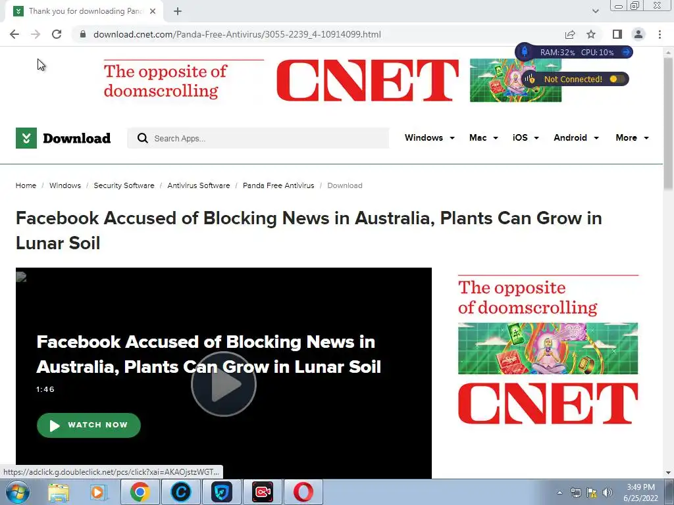
Task: Open the Windows breadcrumb link
Action: tap(65, 185)
